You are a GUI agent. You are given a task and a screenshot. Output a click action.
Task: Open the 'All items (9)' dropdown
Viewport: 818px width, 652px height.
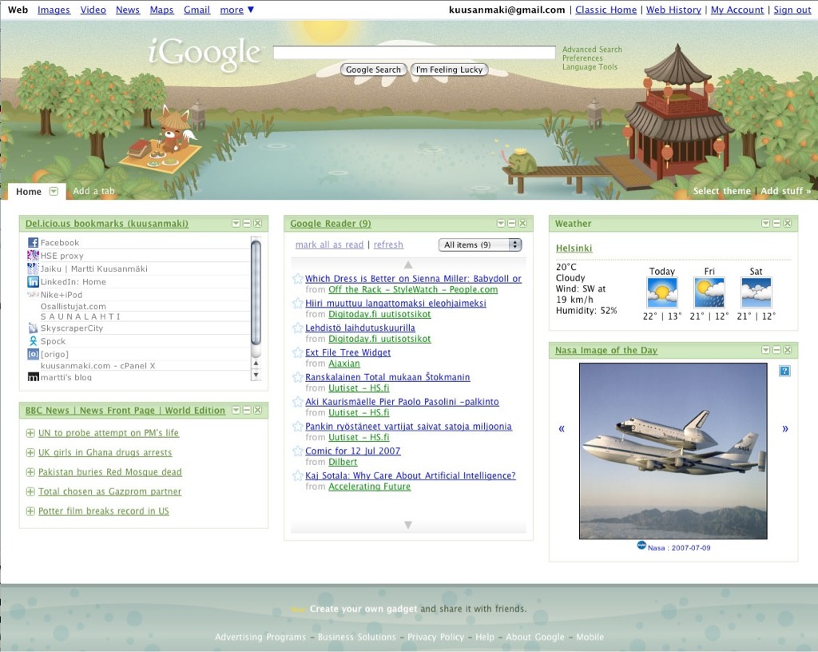coord(479,245)
